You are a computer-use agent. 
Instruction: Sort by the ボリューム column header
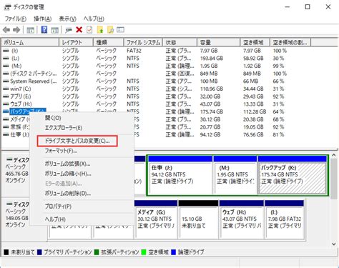tap(30, 42)
